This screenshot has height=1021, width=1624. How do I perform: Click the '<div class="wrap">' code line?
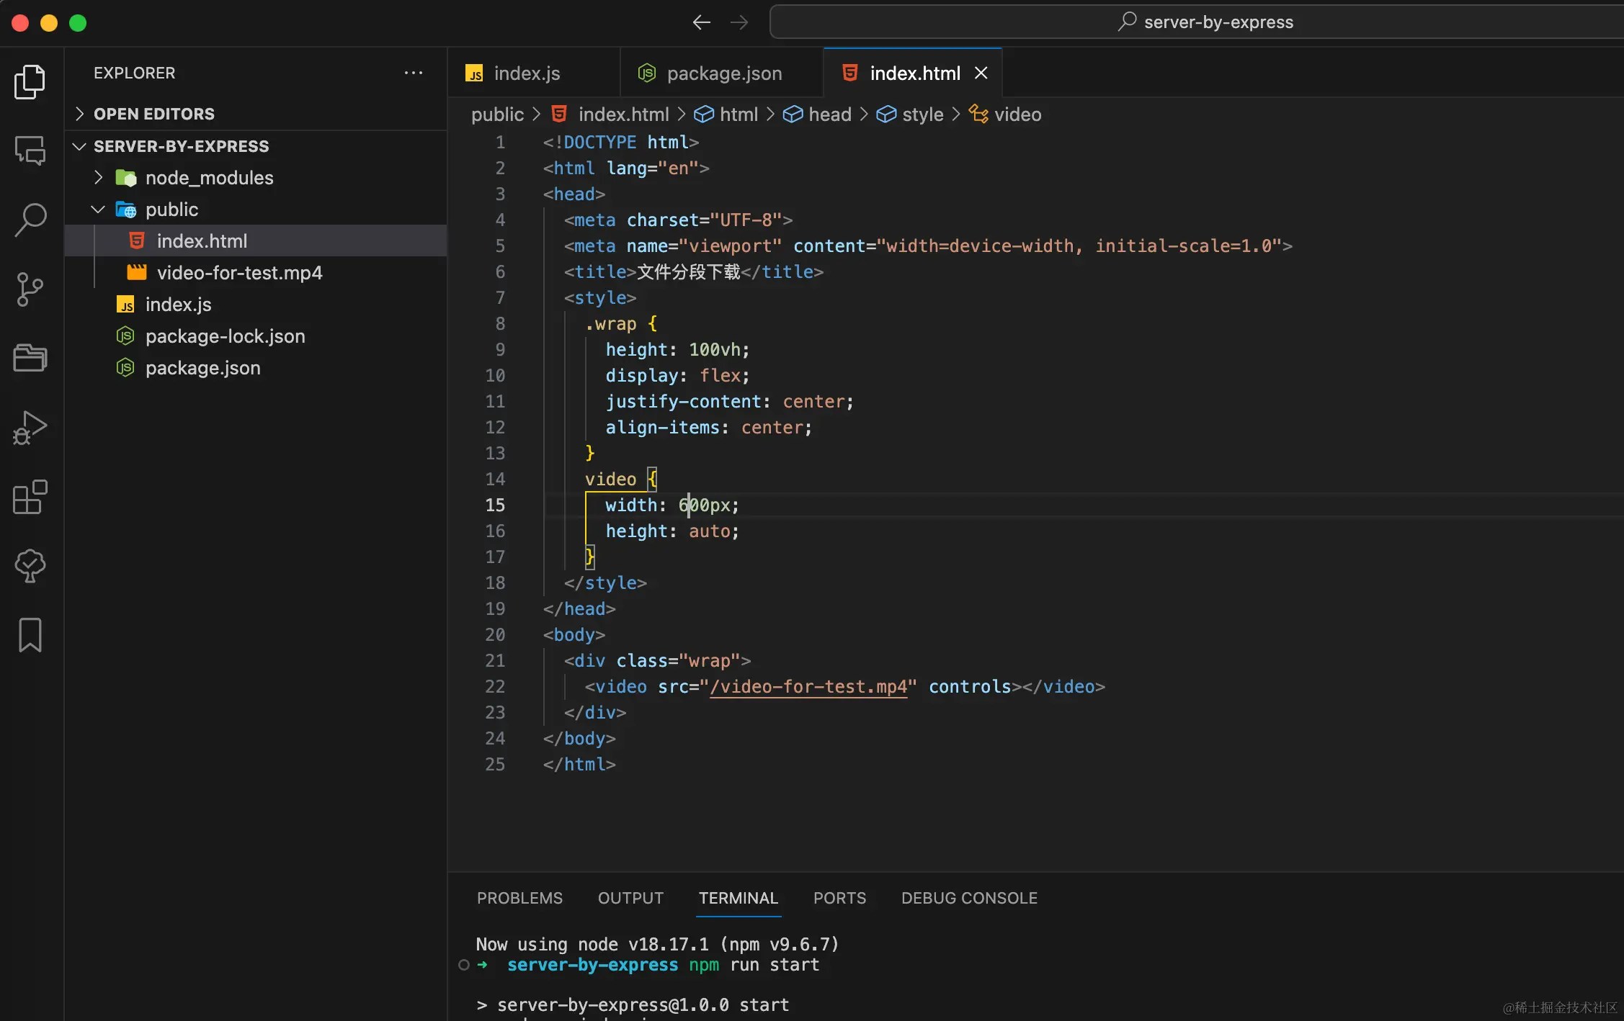(x=657, y=661)
